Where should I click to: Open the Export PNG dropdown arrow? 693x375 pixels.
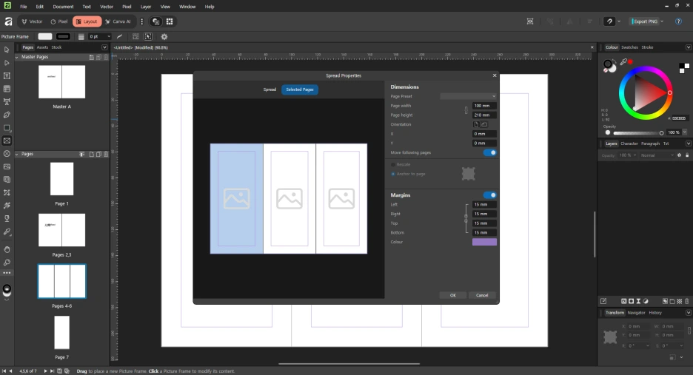(662, 21)
